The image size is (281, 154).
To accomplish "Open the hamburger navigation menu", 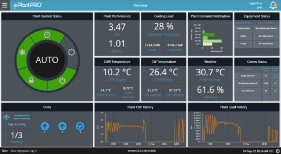I will [4, 5].
